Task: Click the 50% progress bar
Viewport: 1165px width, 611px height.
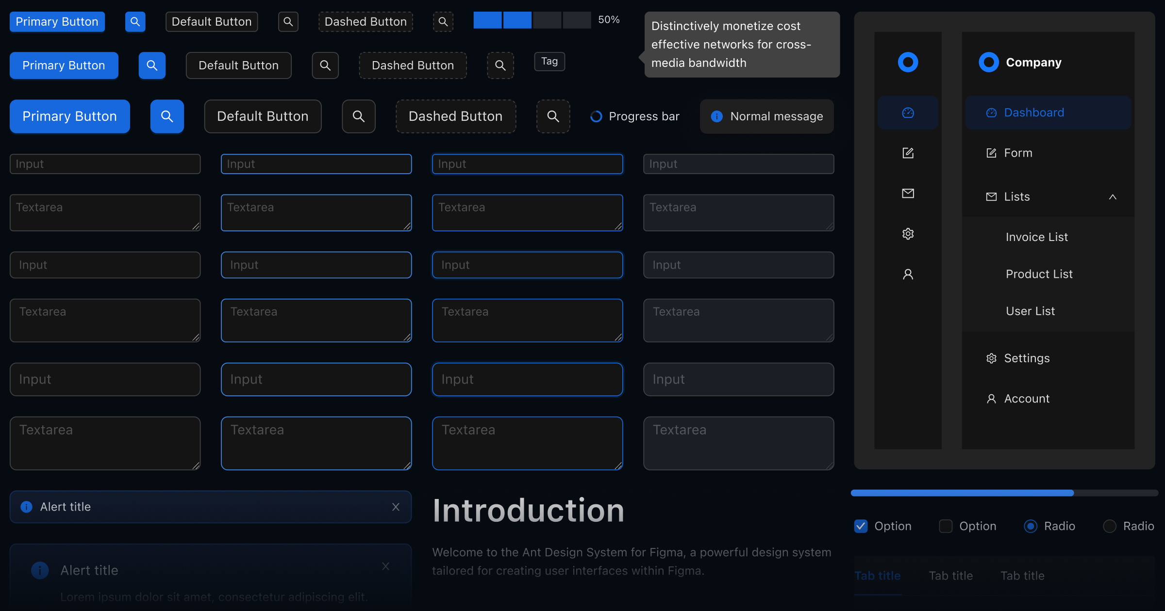Action: (x=532, y=20)
